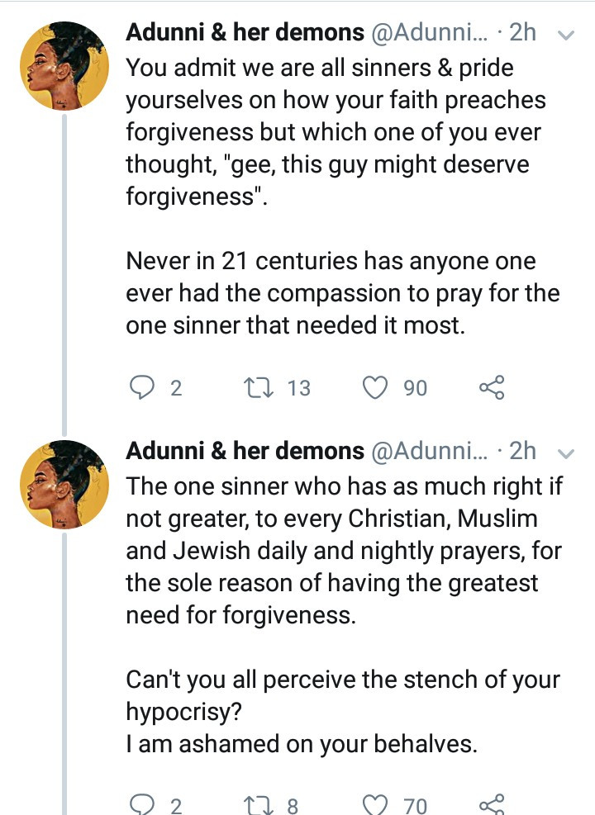The height and width of the screenshot is (815, 595).
Task: Like the first tweet with 90 likes
Action: pos(376,387)
